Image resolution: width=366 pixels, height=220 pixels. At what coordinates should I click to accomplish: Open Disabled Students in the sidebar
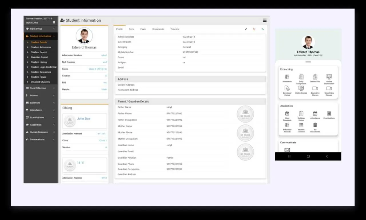(40, 82)
